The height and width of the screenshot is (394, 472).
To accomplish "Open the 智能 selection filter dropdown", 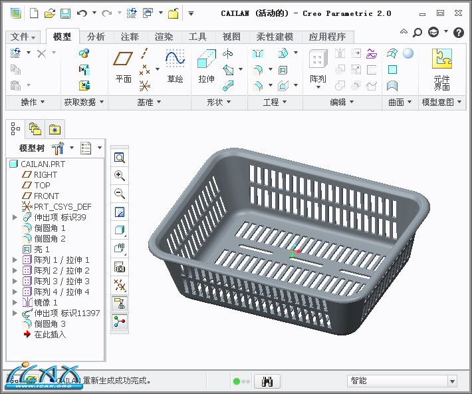I will point(452,381).
